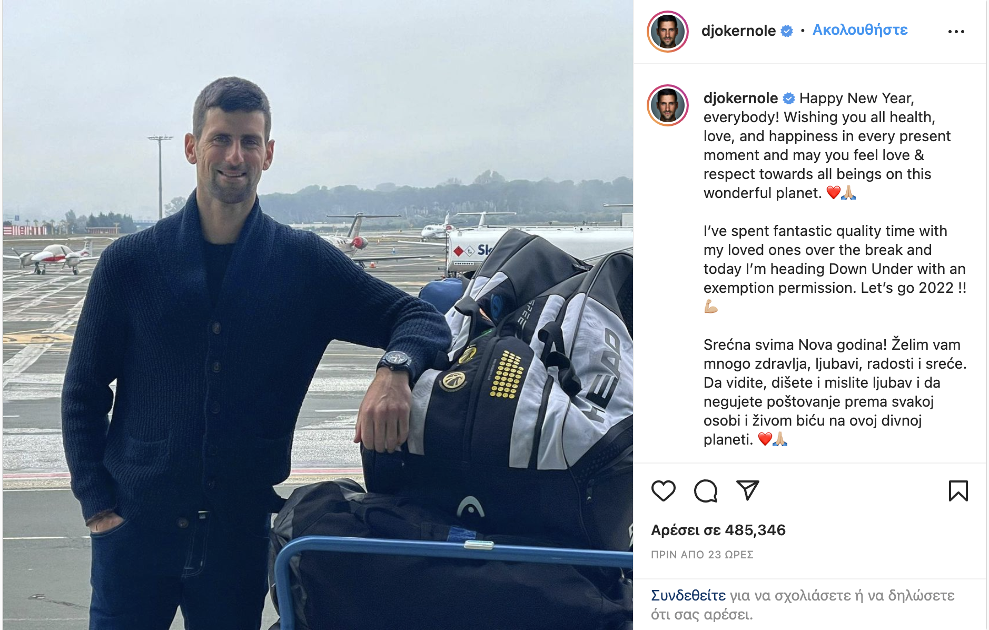989x630 pixels.
Task: Click the verified badge in the header
Action: pos(787,31)
